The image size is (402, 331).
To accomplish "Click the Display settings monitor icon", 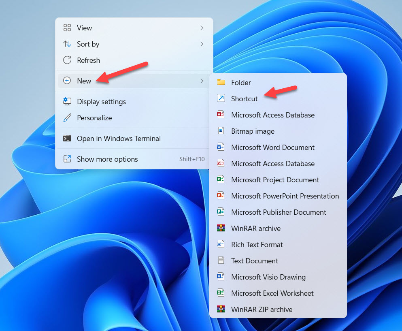I will tap(67, 102).
